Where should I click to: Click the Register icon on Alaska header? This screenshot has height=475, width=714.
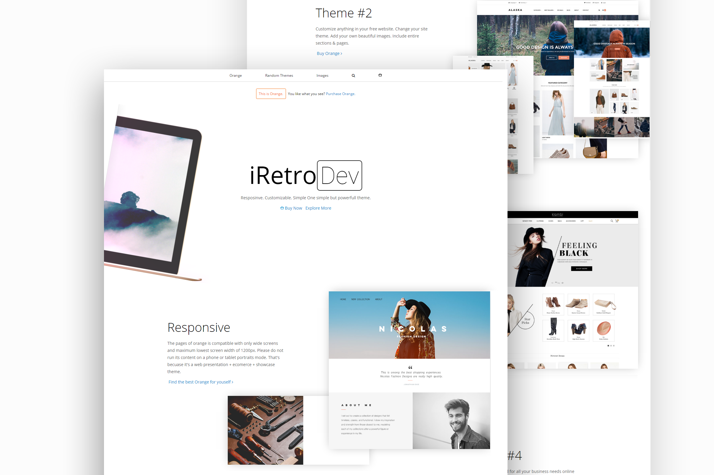pos(596,3)
